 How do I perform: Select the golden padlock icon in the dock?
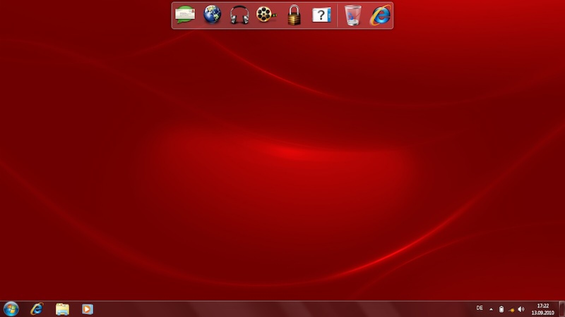coord(294,15)
